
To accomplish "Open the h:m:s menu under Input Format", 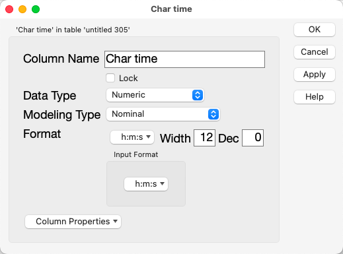I will tap(146, 184).
